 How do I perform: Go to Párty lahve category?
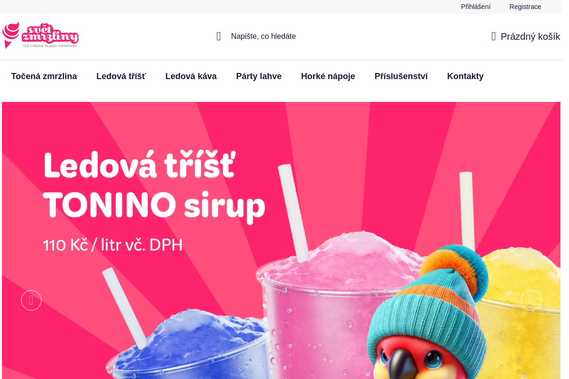(259, 76)
